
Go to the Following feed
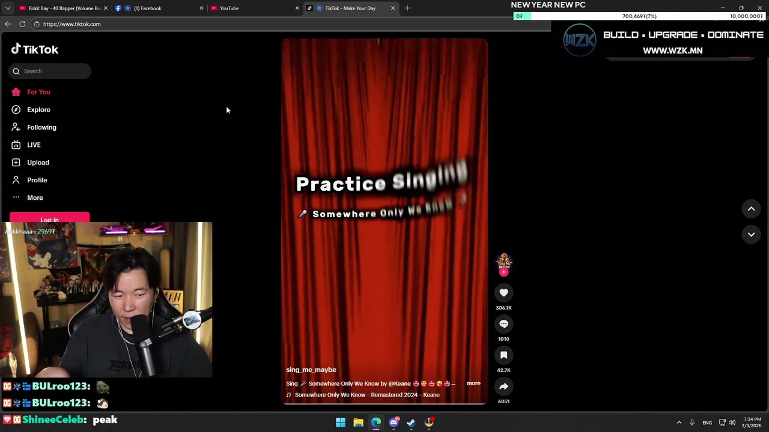[x=41, y=127]
